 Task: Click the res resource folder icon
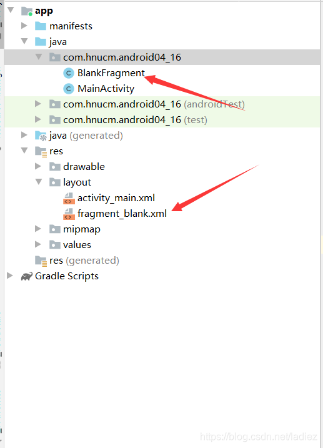coord(41,151)
